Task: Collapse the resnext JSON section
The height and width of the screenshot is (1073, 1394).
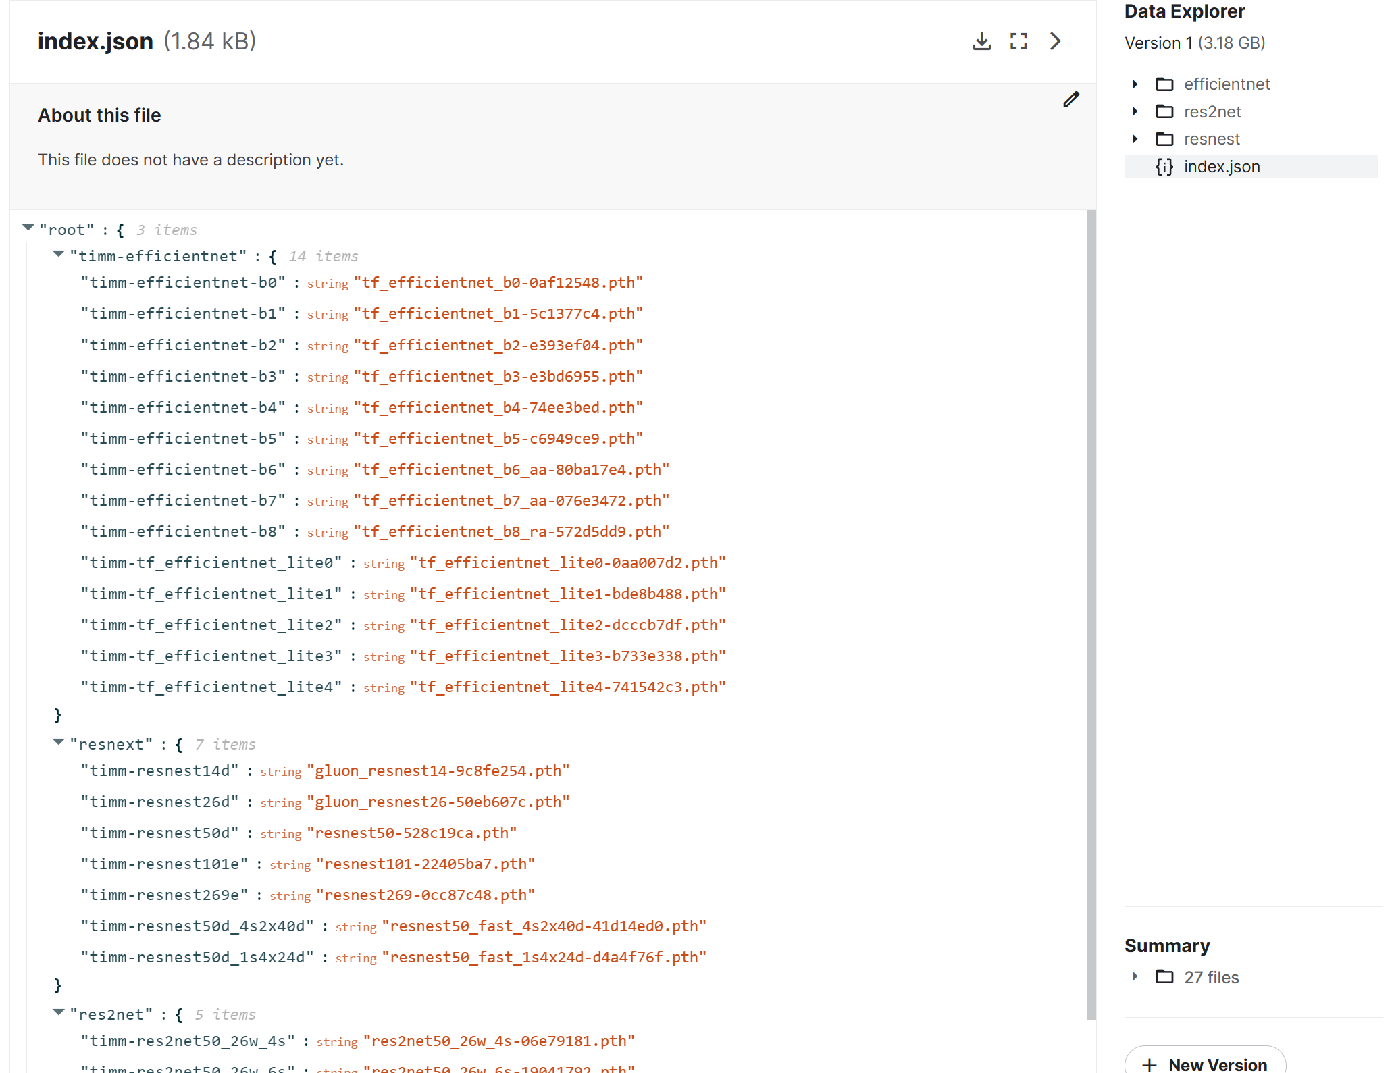Action: tap(57, 742)
